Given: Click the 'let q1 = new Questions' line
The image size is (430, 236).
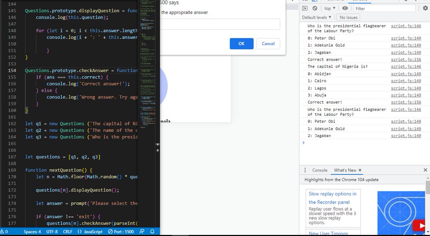Looking at the screenshot, I should [82, 123].
